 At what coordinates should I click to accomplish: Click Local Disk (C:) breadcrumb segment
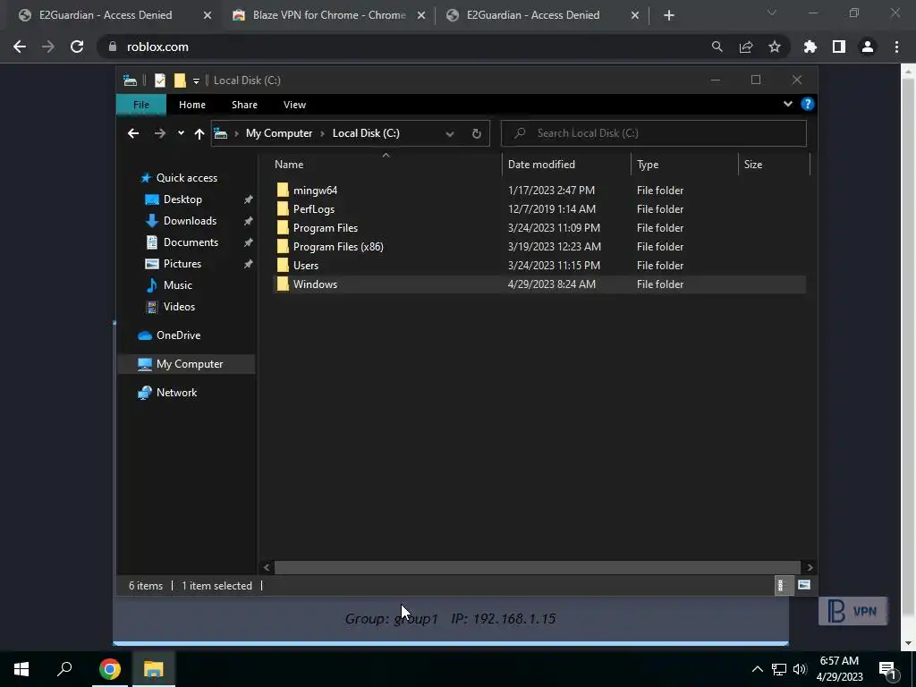[x=366, y=133]
